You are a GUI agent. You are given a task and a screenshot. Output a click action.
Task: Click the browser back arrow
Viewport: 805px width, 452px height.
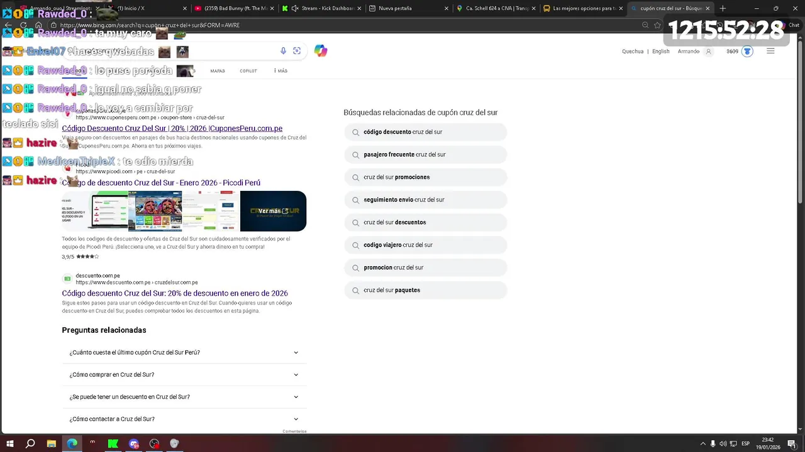click(9, 25)
